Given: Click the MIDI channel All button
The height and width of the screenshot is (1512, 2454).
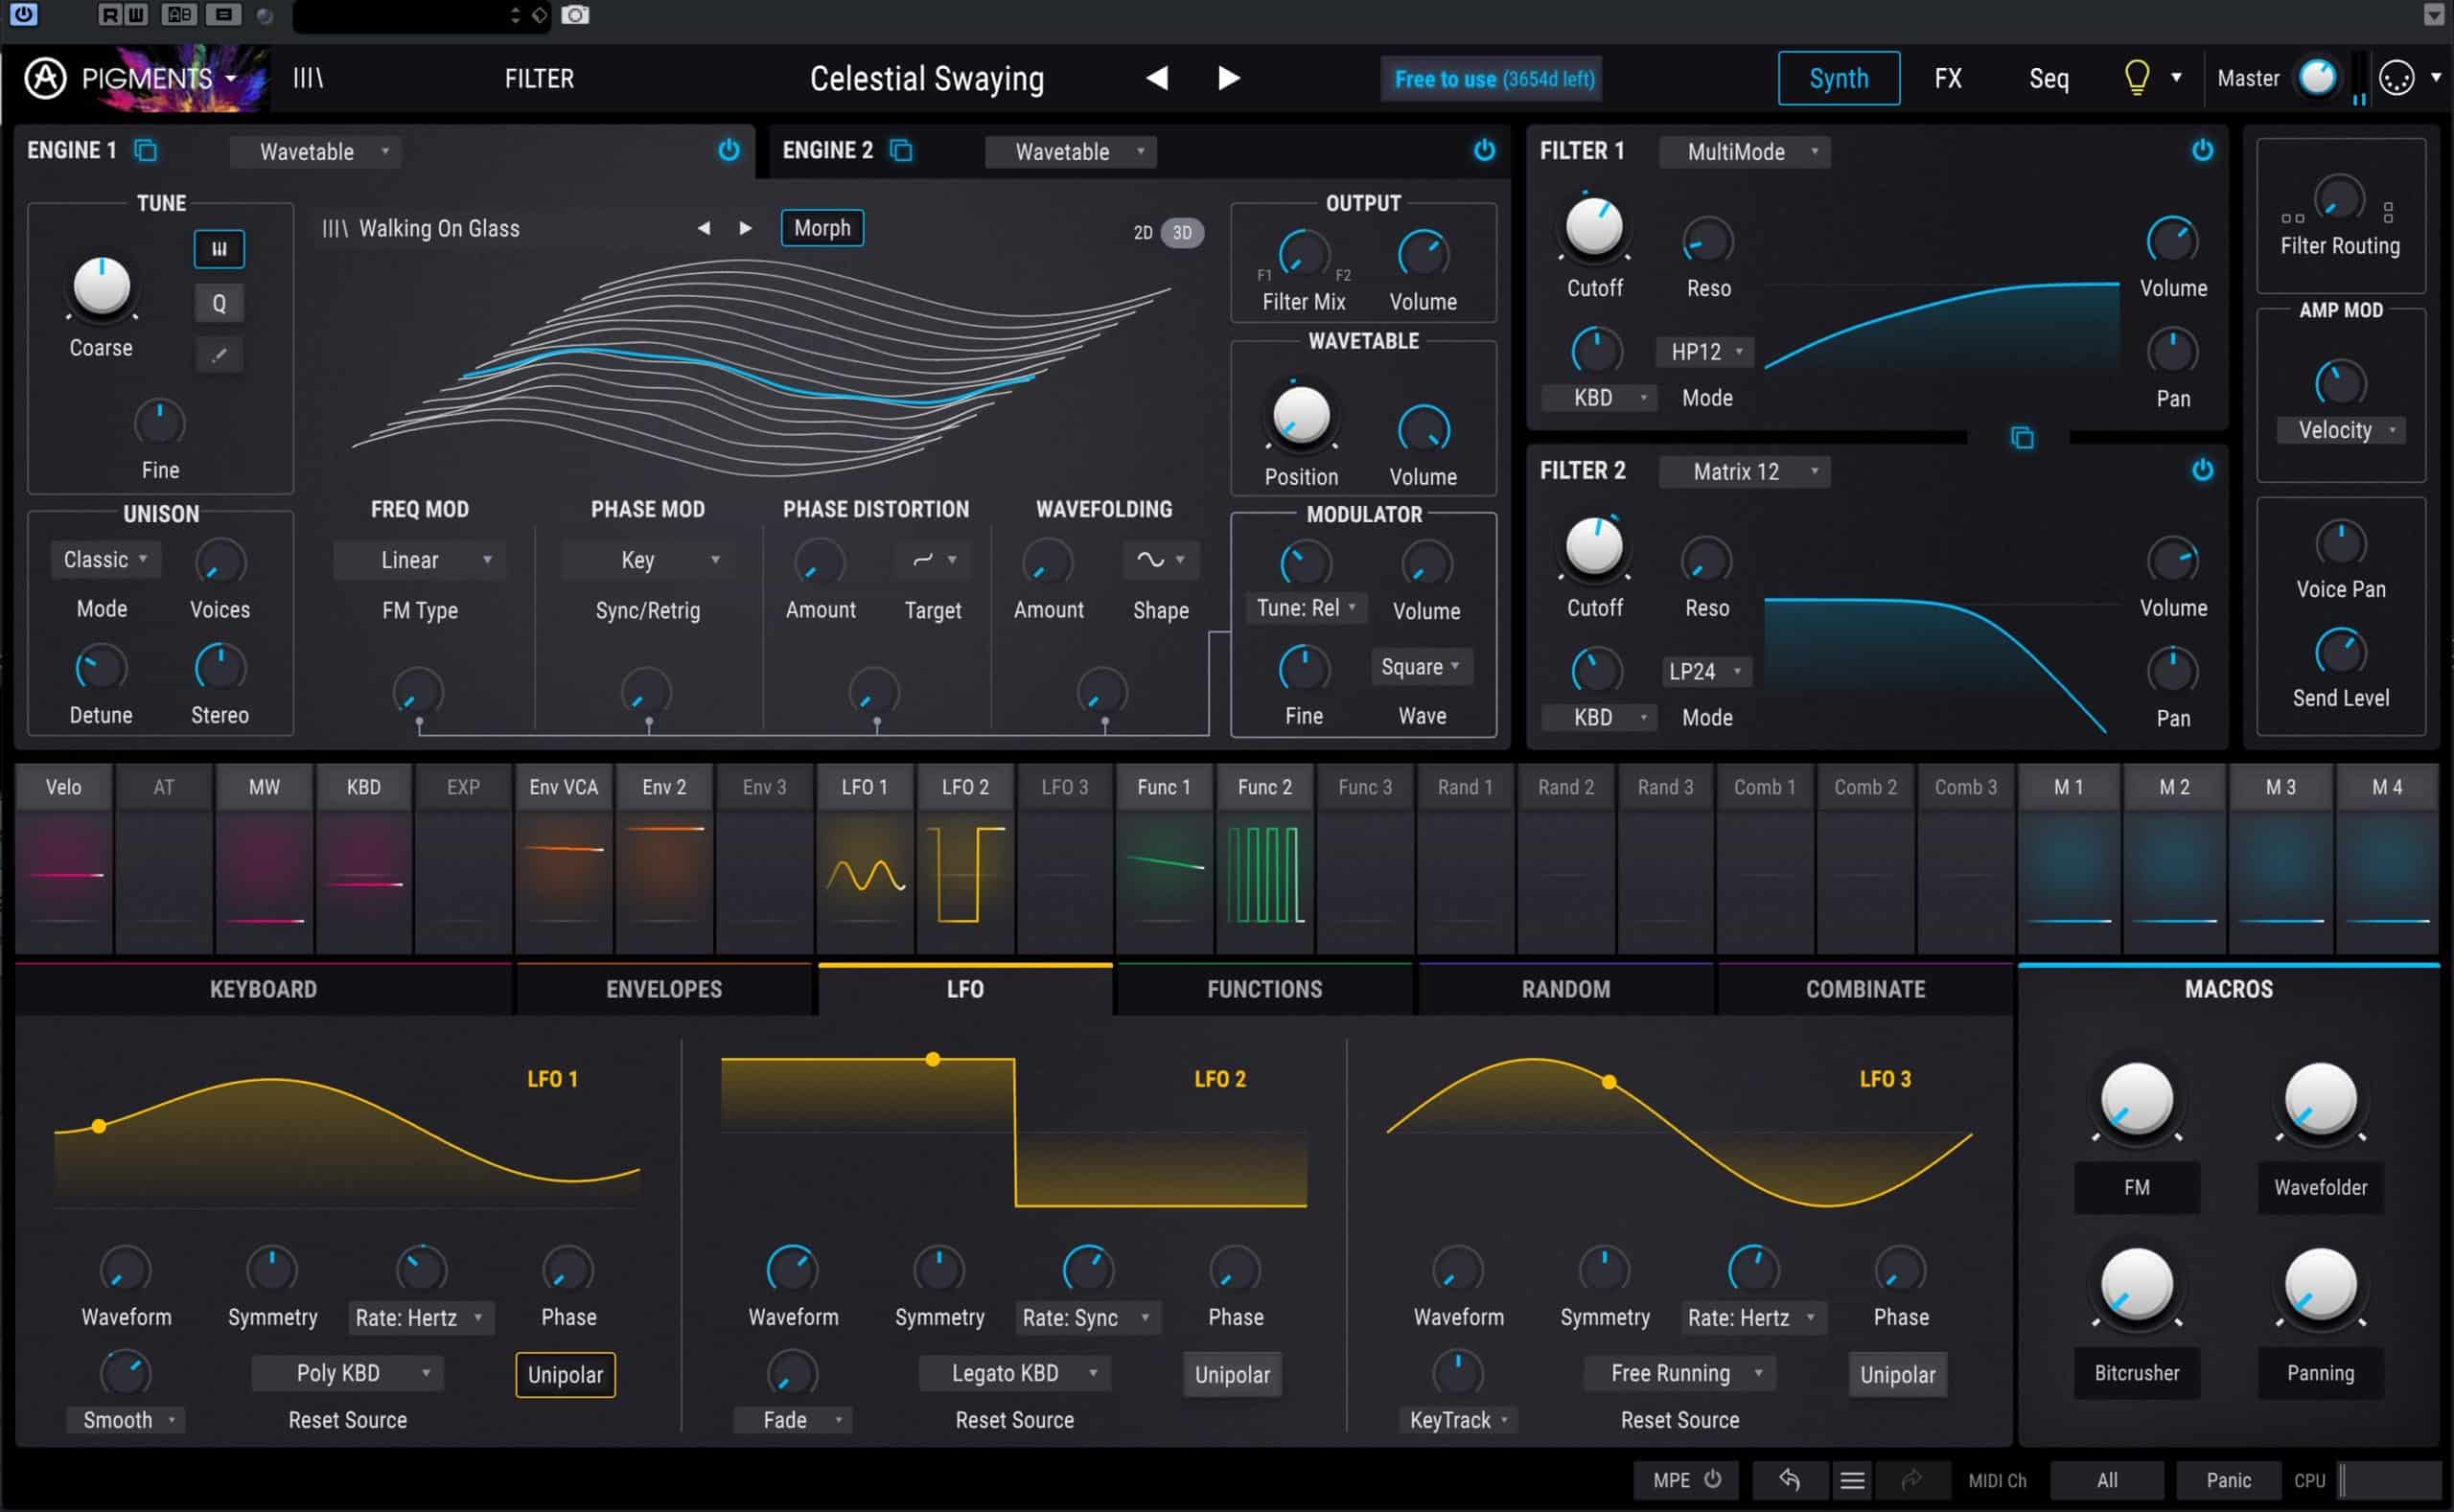Looking at the screenshot, I should [2107, 1480].
